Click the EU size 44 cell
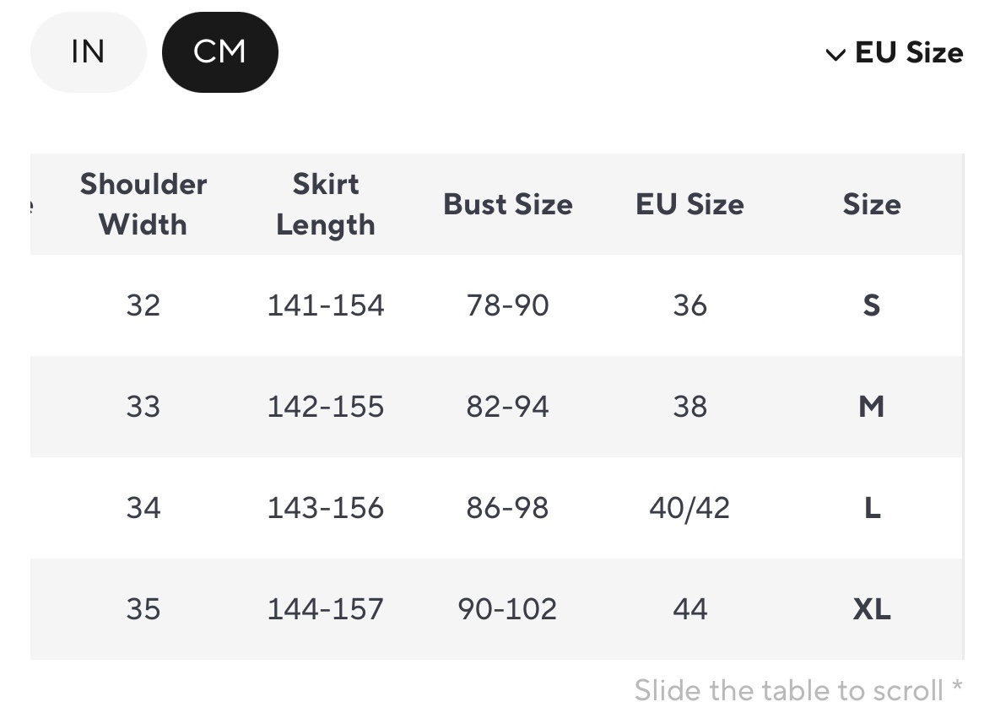Screen dimensions: 995x702 [x=689, y=609]
